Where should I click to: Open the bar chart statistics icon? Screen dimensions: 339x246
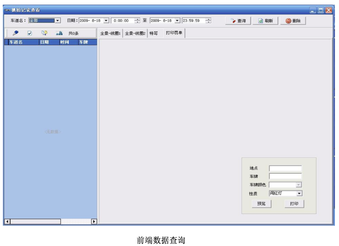click(x=59, y=33)
